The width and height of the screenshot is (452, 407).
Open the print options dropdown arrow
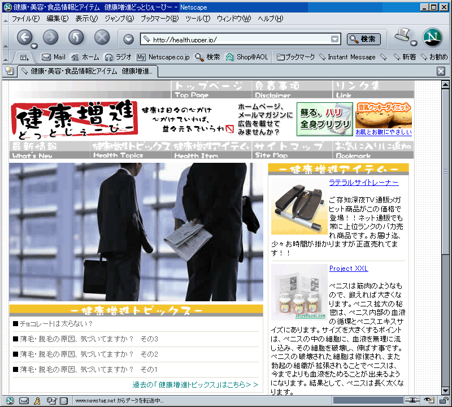point(414,44)
